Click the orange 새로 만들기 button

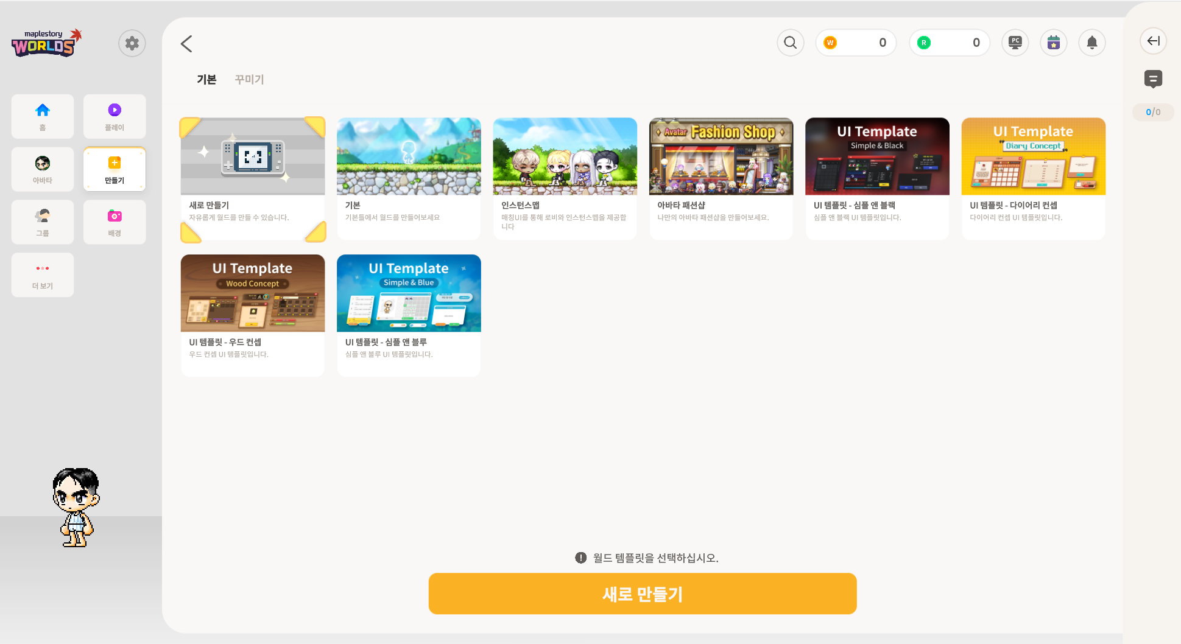pos(643,593)
